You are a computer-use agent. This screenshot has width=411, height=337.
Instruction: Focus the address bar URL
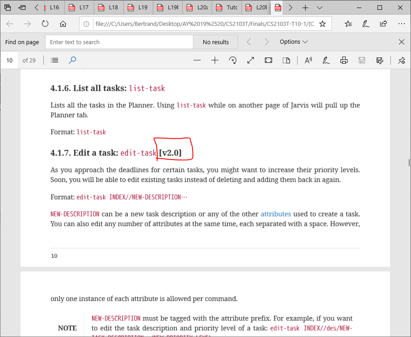click(205, 24)
